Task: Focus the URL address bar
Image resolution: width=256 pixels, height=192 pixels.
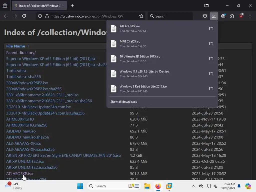Action: [87, 16]
